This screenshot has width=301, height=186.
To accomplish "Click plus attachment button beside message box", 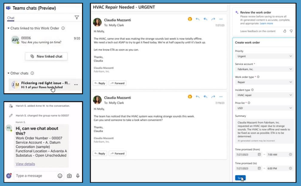I will tap(9, 176).
